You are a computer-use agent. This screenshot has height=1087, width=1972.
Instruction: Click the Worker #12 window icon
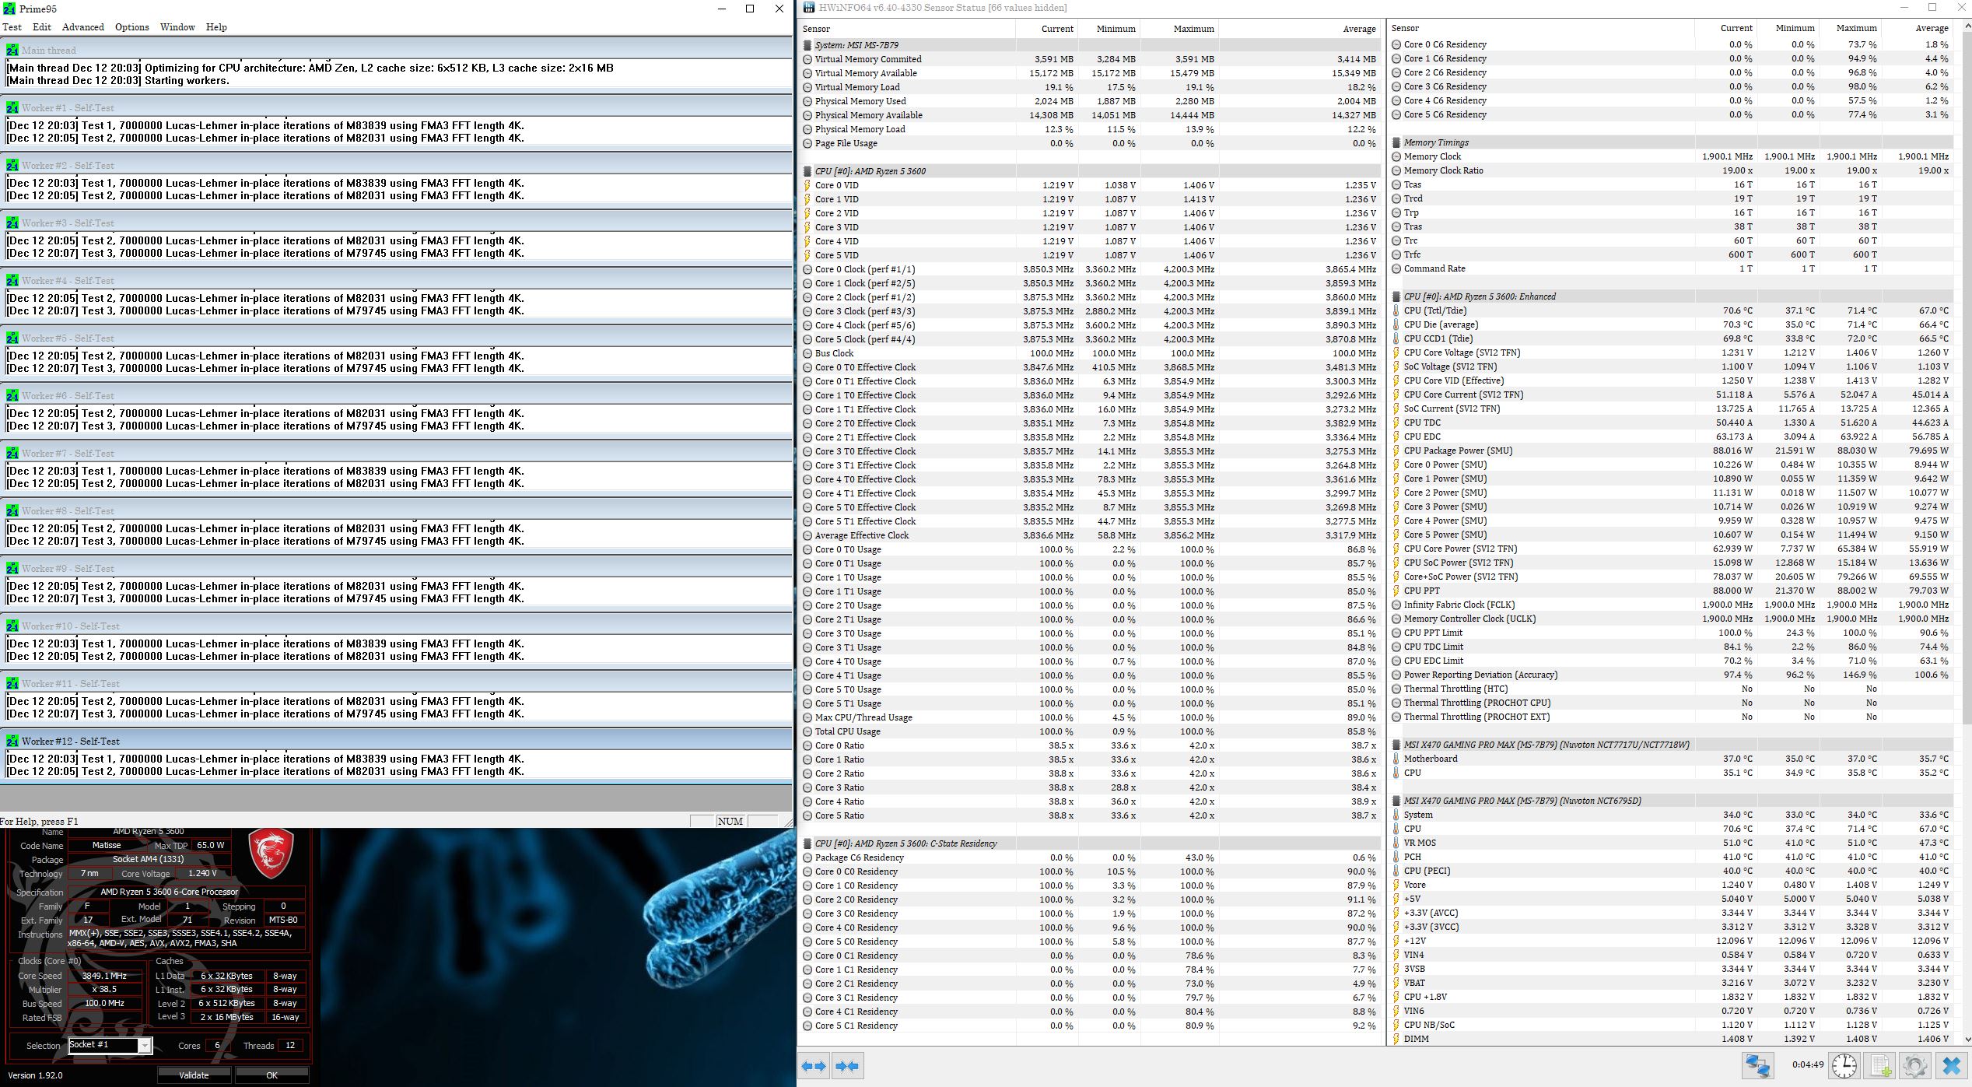(12, 742)
